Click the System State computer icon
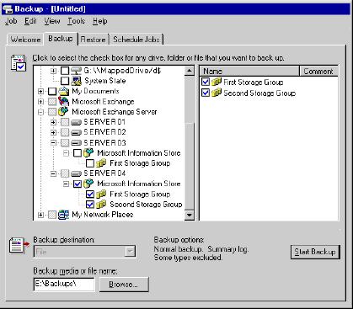This screenshot has height=309, width=353. pos(76,81)
